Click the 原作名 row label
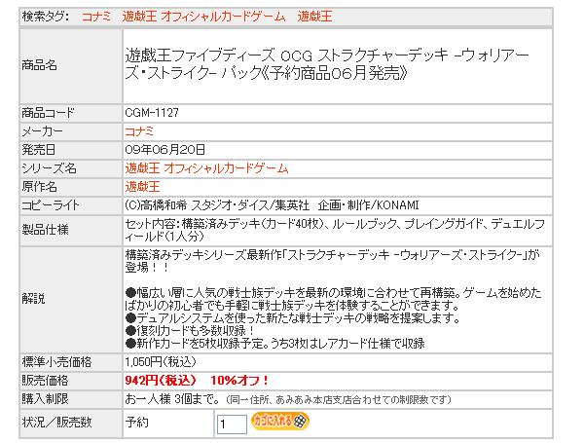 [x=39, y=187]
